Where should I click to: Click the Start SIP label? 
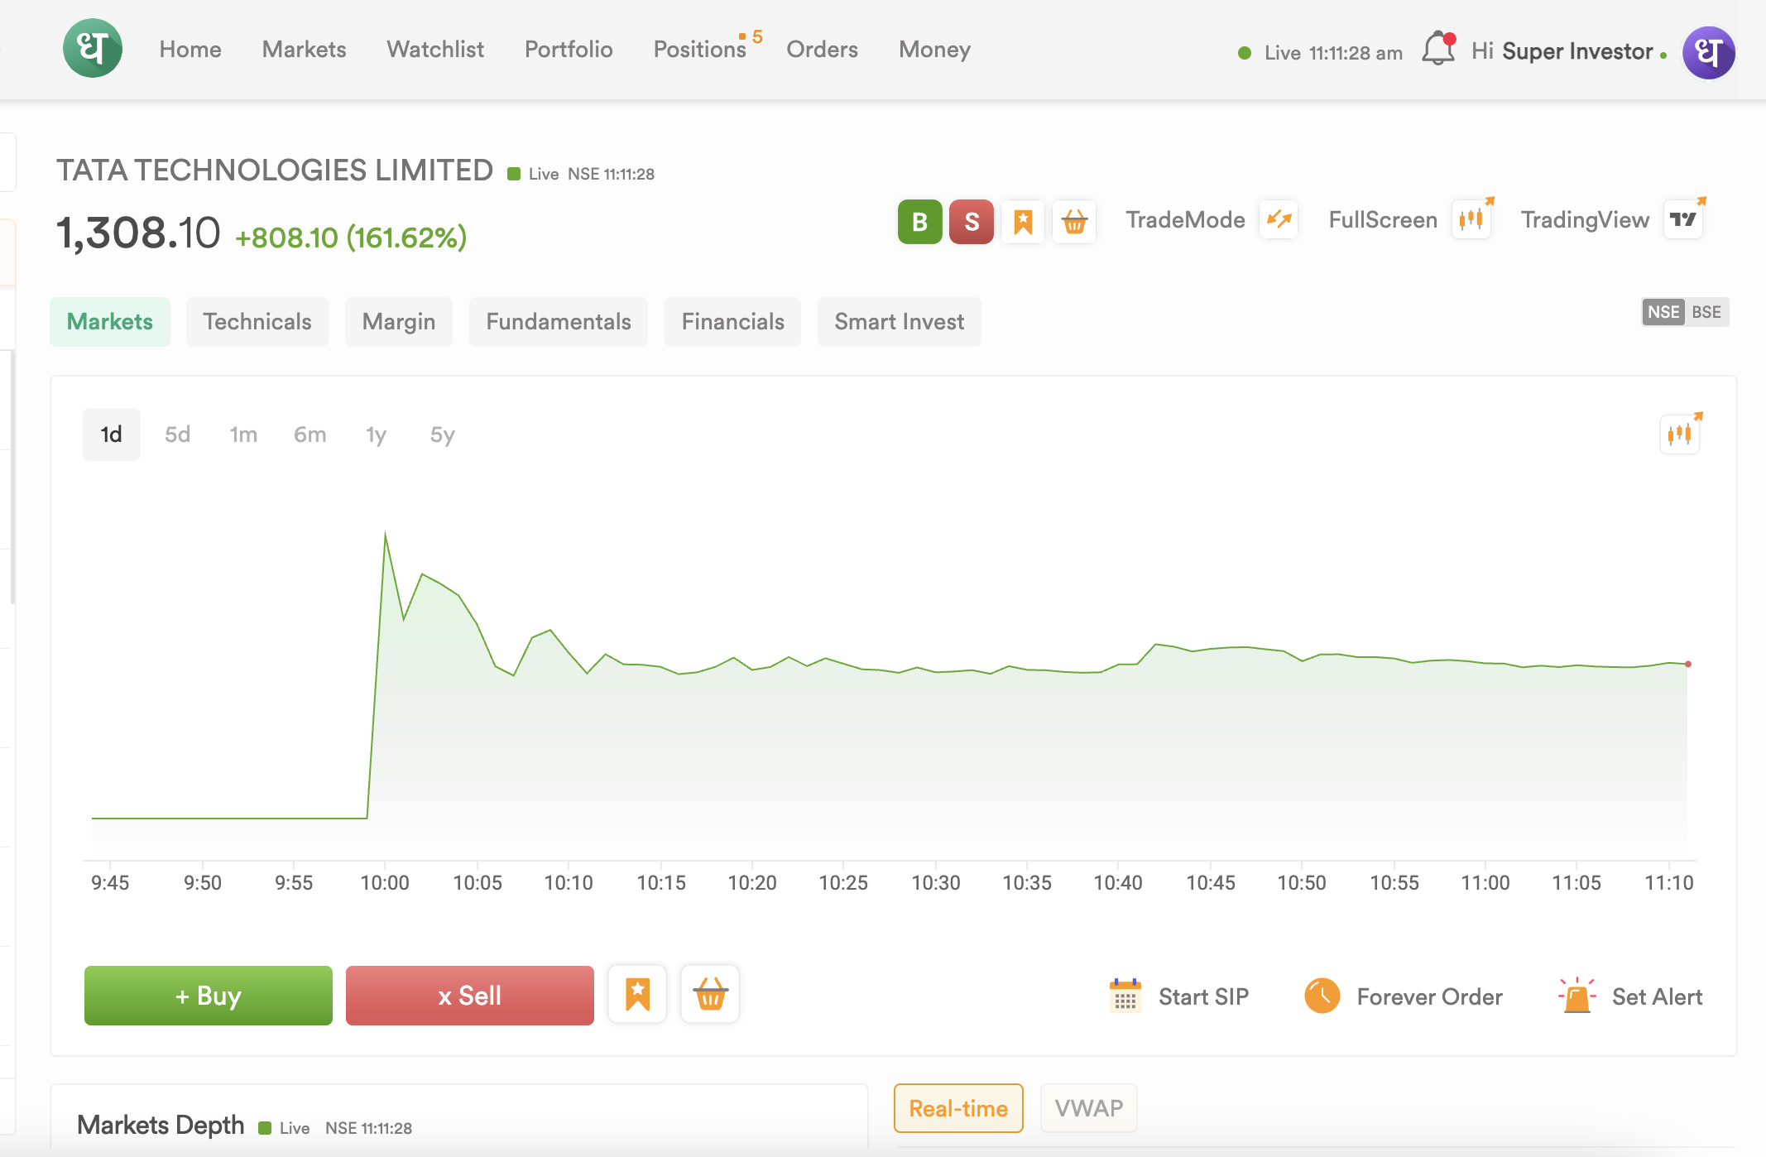click(x=1204, y=996)
